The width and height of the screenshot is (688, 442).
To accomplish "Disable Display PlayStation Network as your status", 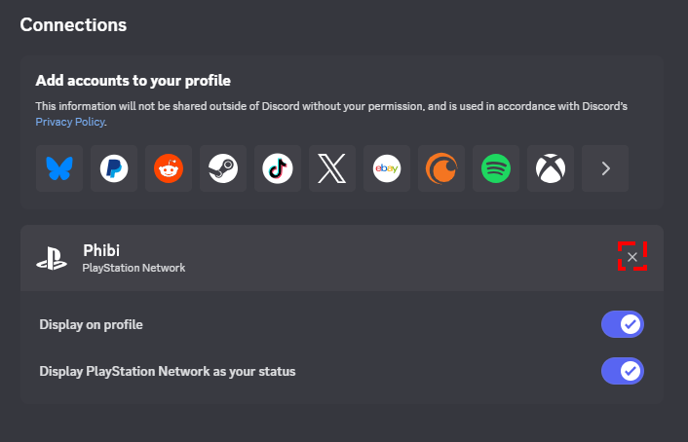I will (623, 371).
